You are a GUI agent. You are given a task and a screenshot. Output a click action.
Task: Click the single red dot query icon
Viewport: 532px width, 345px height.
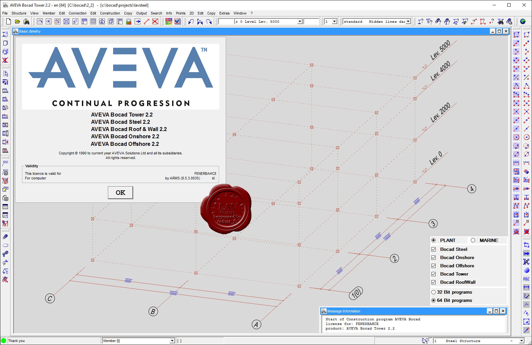coord(492,21)
